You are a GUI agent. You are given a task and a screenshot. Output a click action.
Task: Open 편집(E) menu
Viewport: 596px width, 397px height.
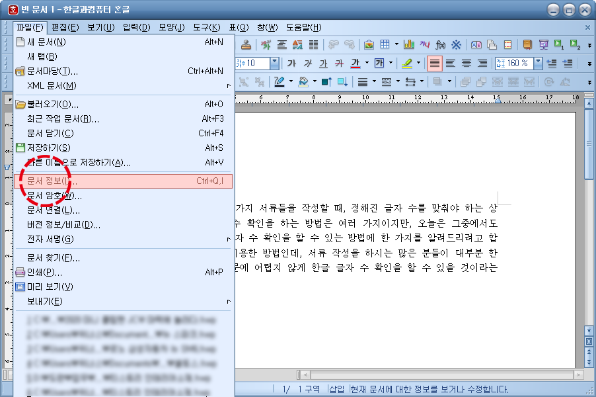(65, 27)
